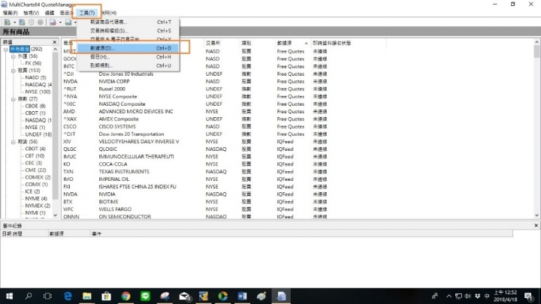Choose the menu entry with shortcut Ctrl+T
The height and width of the screenshot is (304, 541).
(x=128, y=22)
